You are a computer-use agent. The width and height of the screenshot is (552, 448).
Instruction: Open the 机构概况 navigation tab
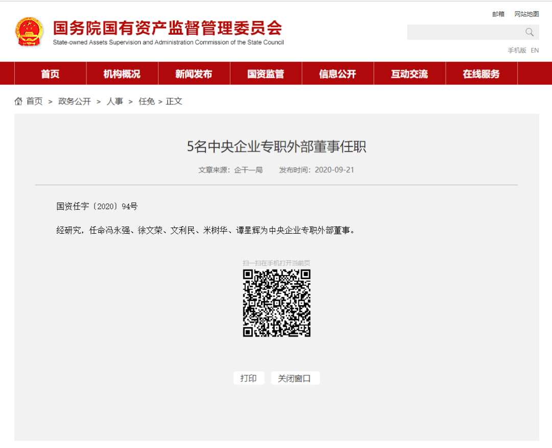[x=122, y=74]
